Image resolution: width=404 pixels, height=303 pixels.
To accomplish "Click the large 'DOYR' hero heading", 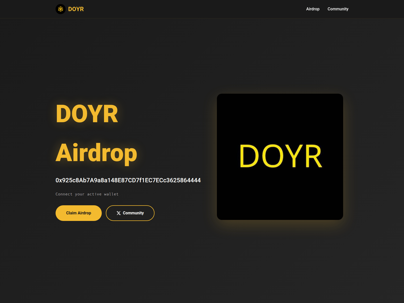I will (x=87, y=114).
